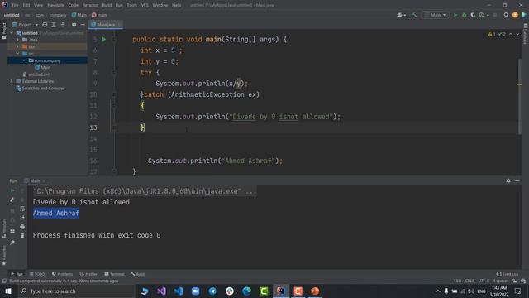Open the Refactor menu
This screenshot has height=298, width=529.
coord(90,6)
